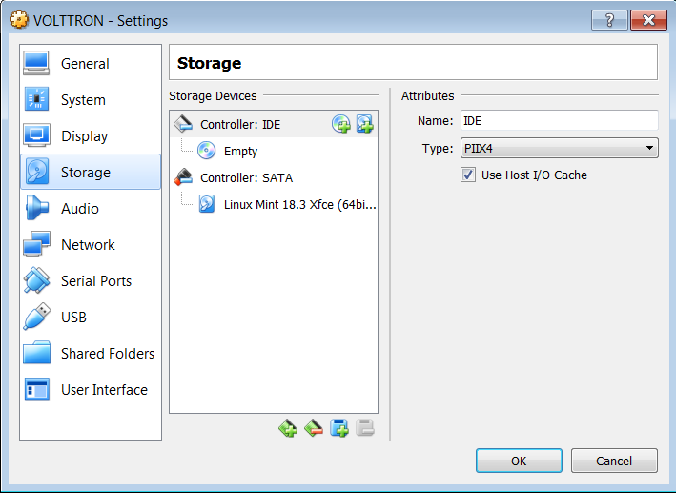Click the User Interface window icon
The image size is (676, 493).
click(36, 389)
